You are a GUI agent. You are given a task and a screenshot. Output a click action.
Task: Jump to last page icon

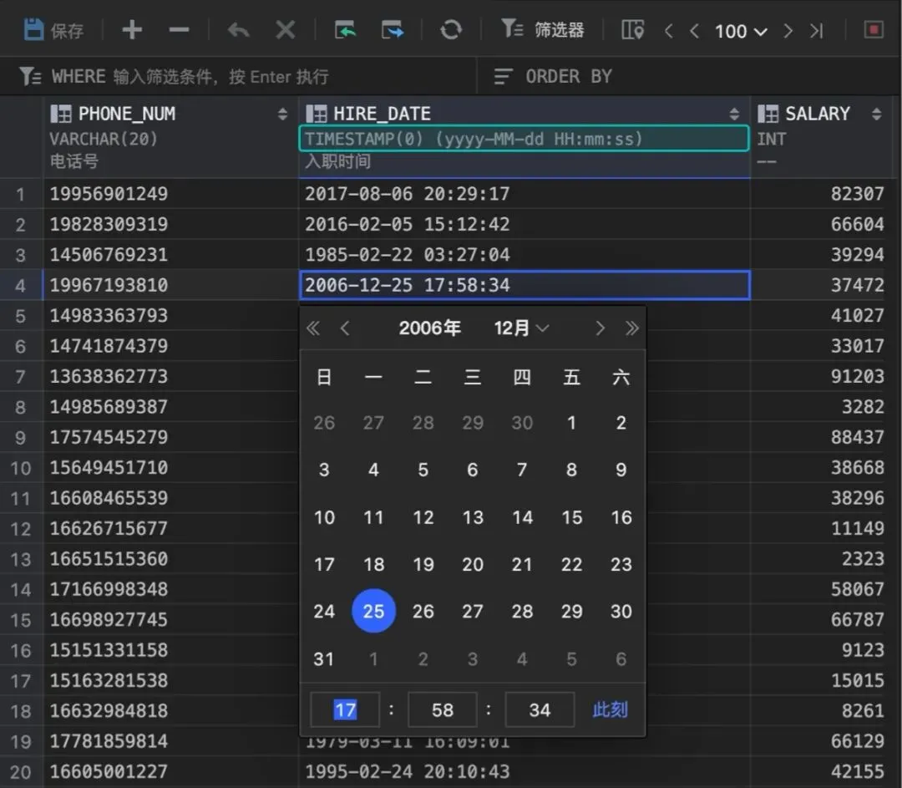tap(816, 31)
